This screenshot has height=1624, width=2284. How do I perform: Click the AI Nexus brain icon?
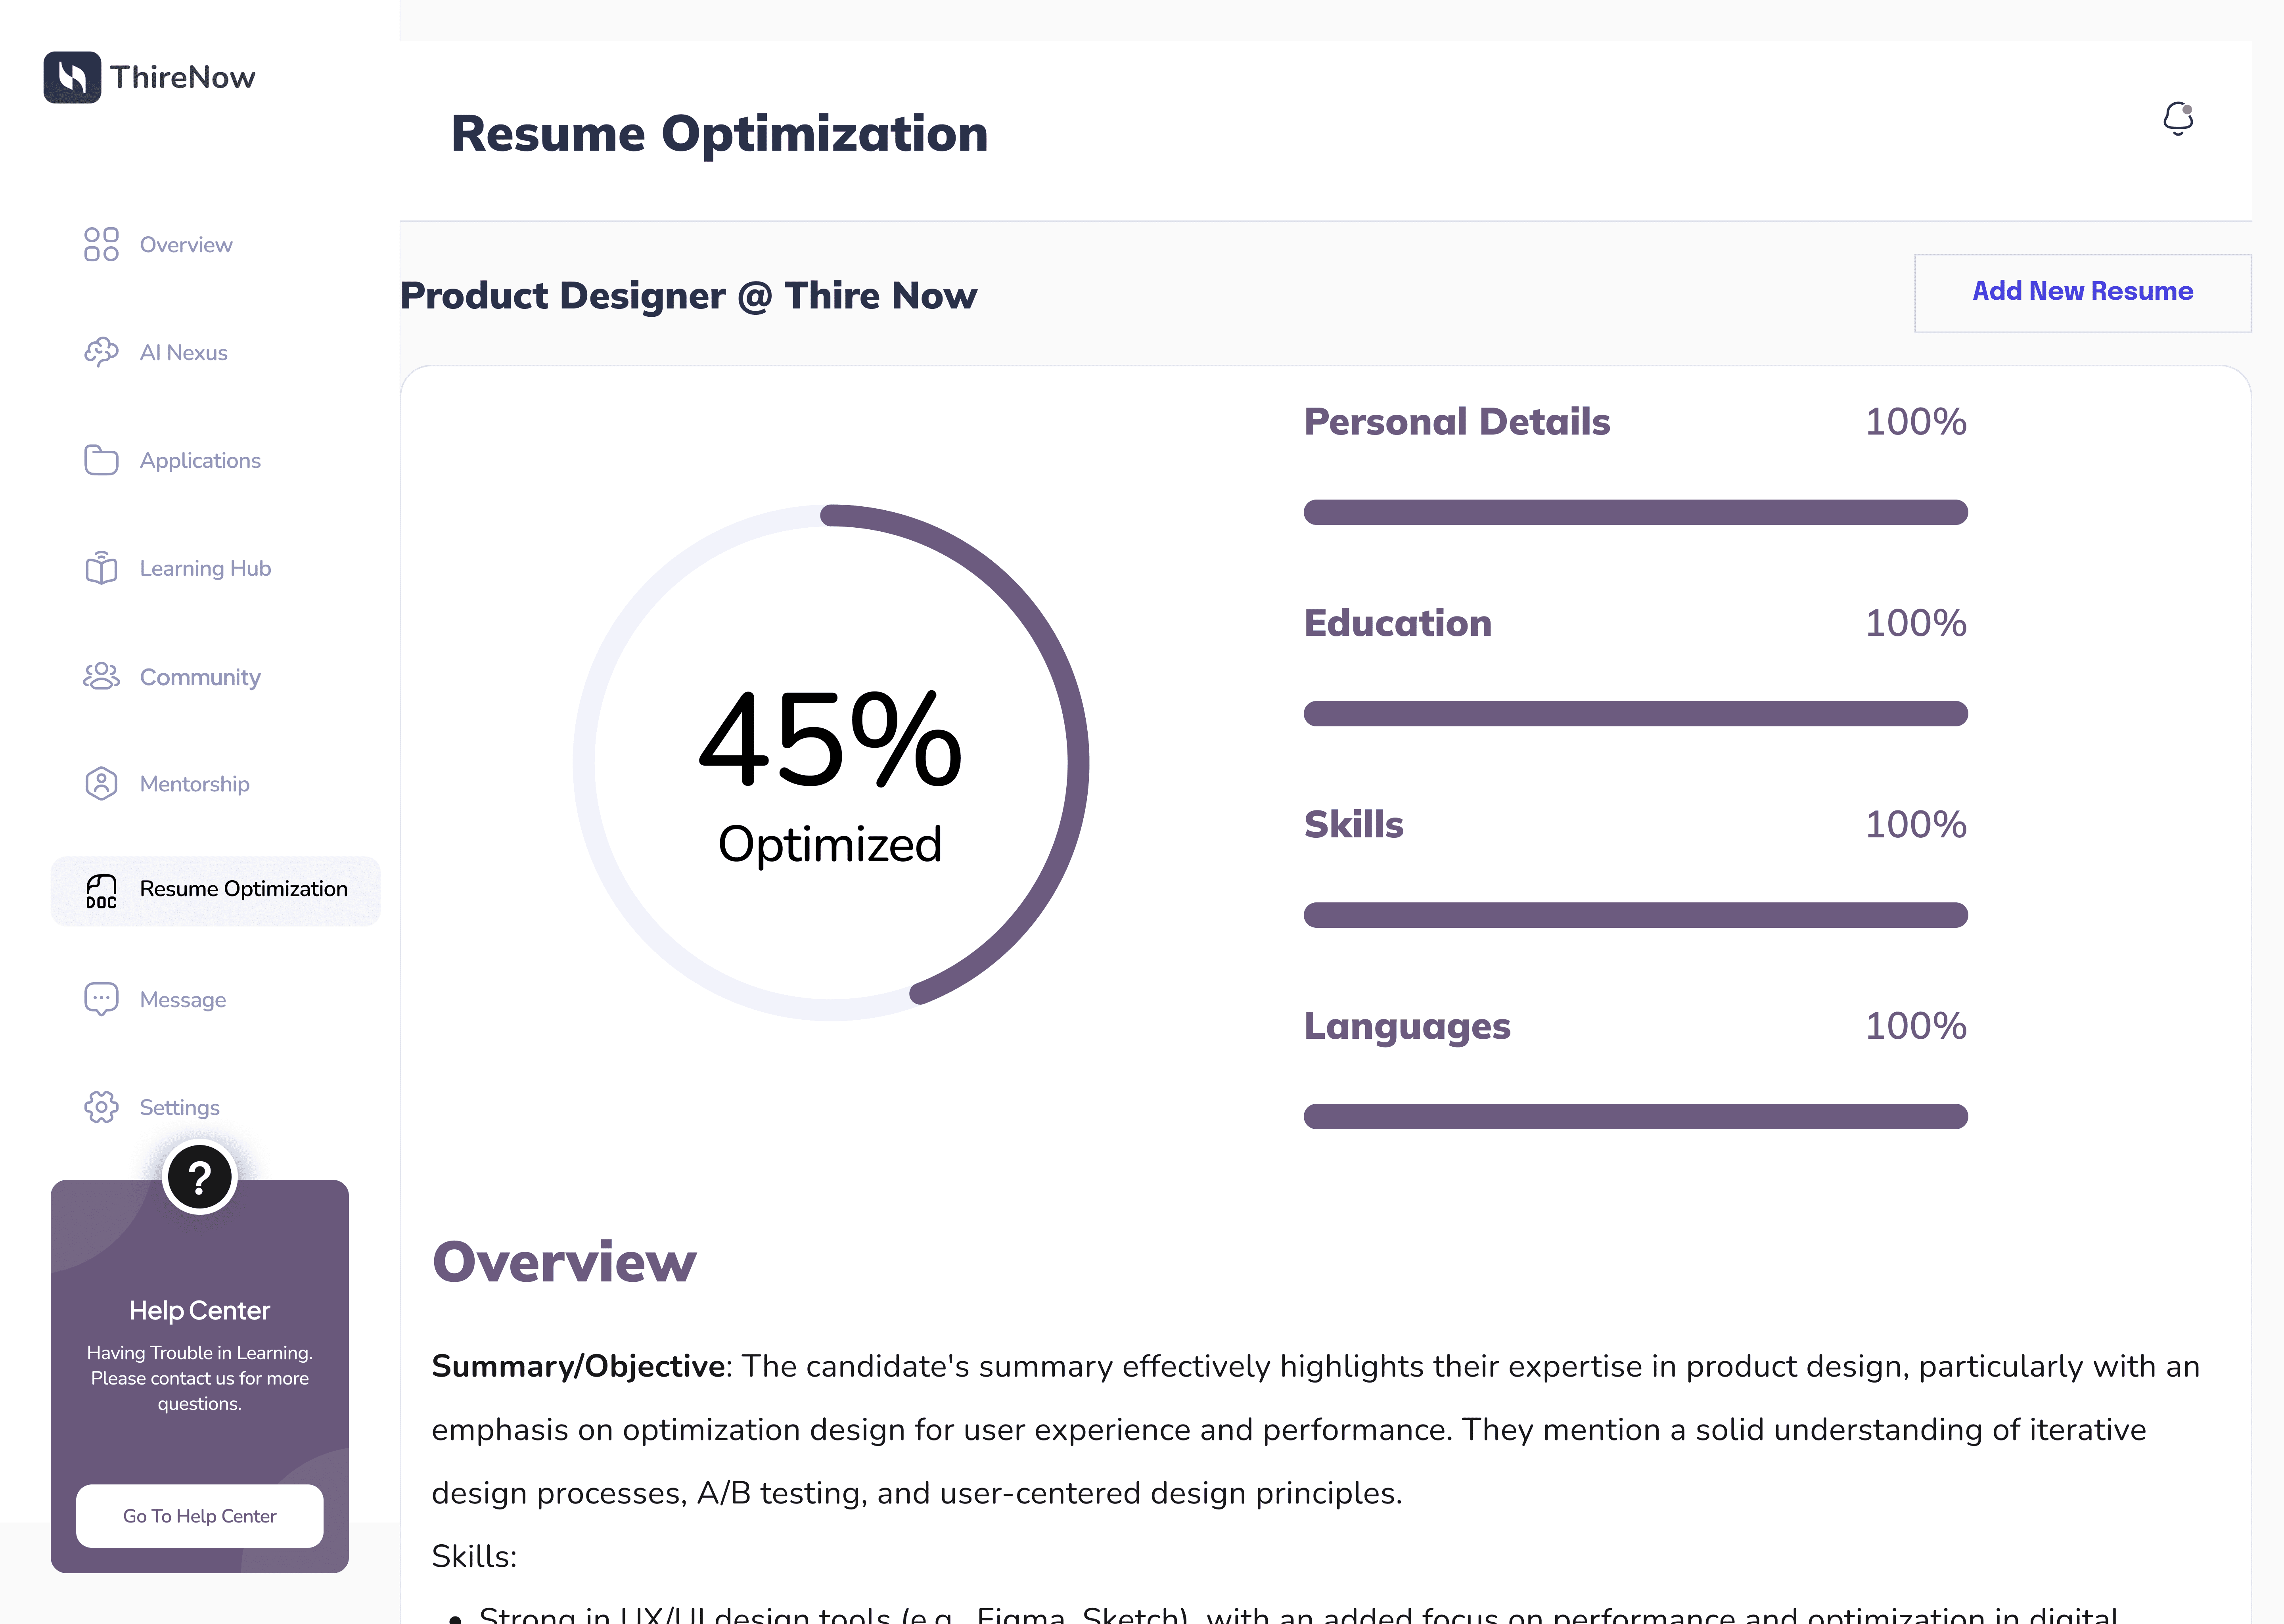pyautogui.click(x=101, y=352)
